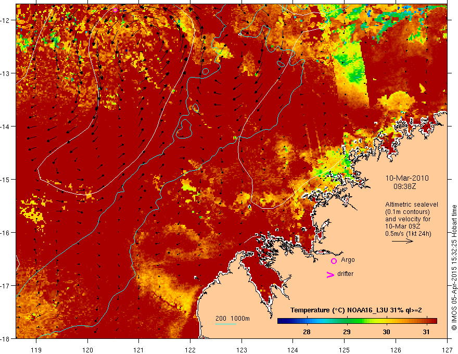This screenshot has height=354, width=458.
Task: Click longitude axis label 120
Action: tap(87, 350)
